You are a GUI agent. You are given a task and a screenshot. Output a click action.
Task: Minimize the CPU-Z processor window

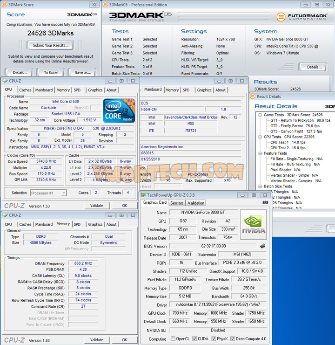click(110, 81)
